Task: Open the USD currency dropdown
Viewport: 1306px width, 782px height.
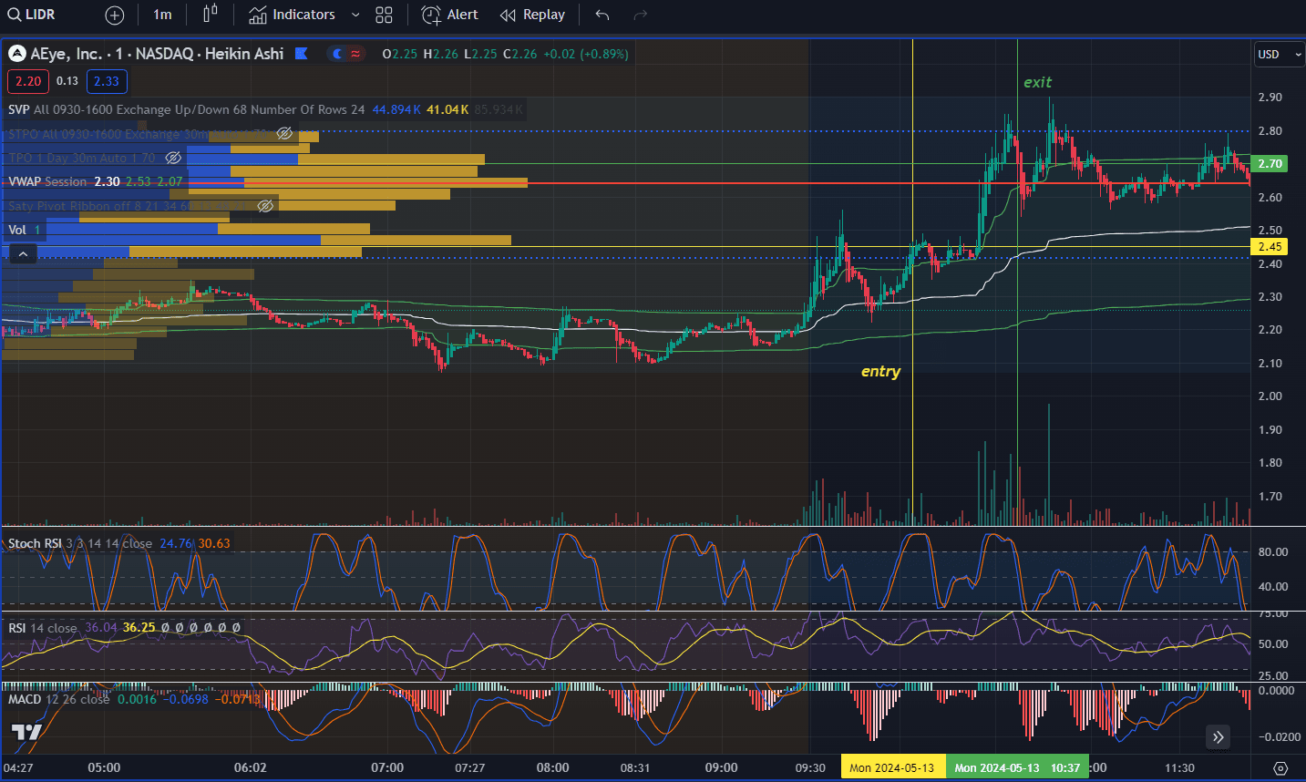Action: pos(1279,55)
